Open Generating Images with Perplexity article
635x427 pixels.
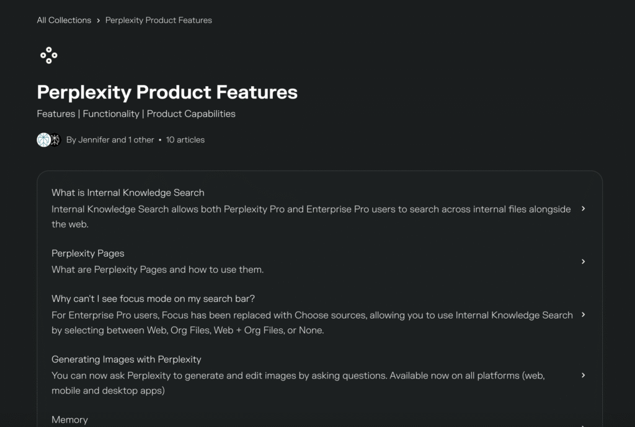pos(127,359)
